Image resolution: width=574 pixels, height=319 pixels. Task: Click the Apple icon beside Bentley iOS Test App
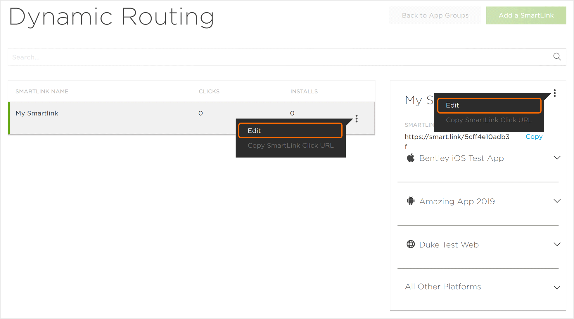tap(411, 158)
